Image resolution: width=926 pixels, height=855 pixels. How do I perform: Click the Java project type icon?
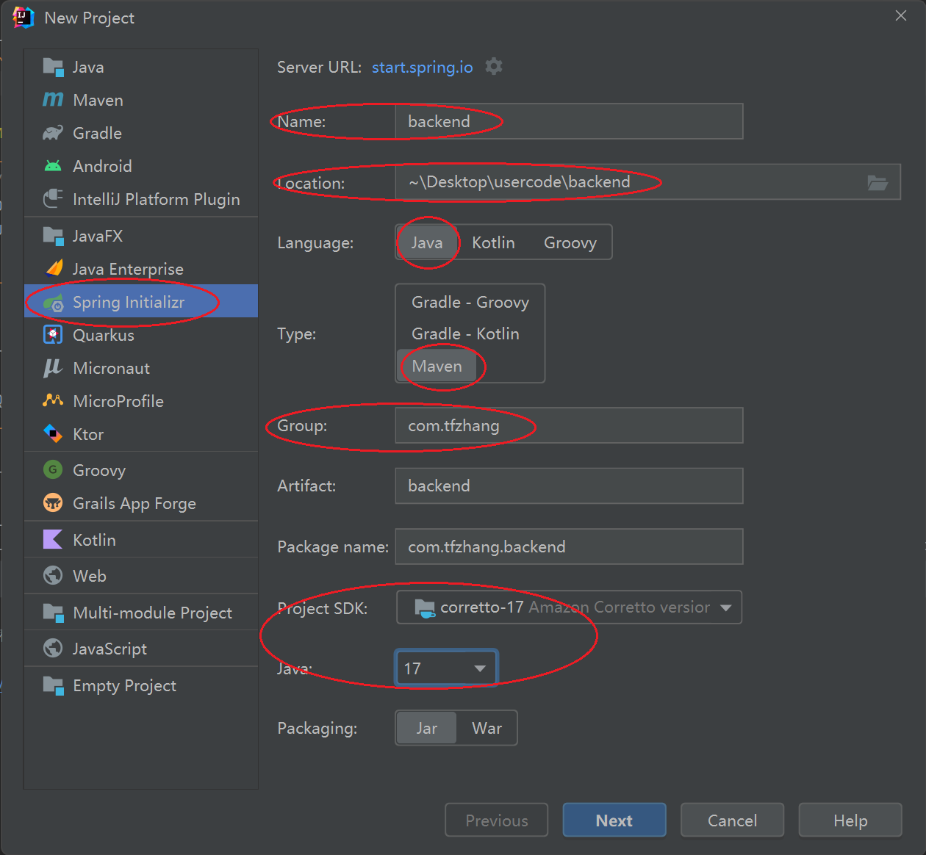coord(53,67)
